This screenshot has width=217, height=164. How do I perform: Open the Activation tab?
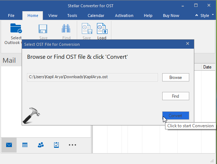pyautogui.click(x=124, y=15)
